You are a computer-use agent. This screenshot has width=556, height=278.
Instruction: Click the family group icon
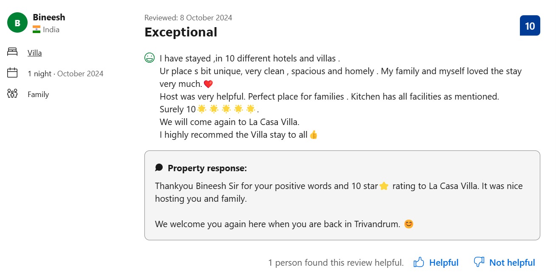coord(12,94)
